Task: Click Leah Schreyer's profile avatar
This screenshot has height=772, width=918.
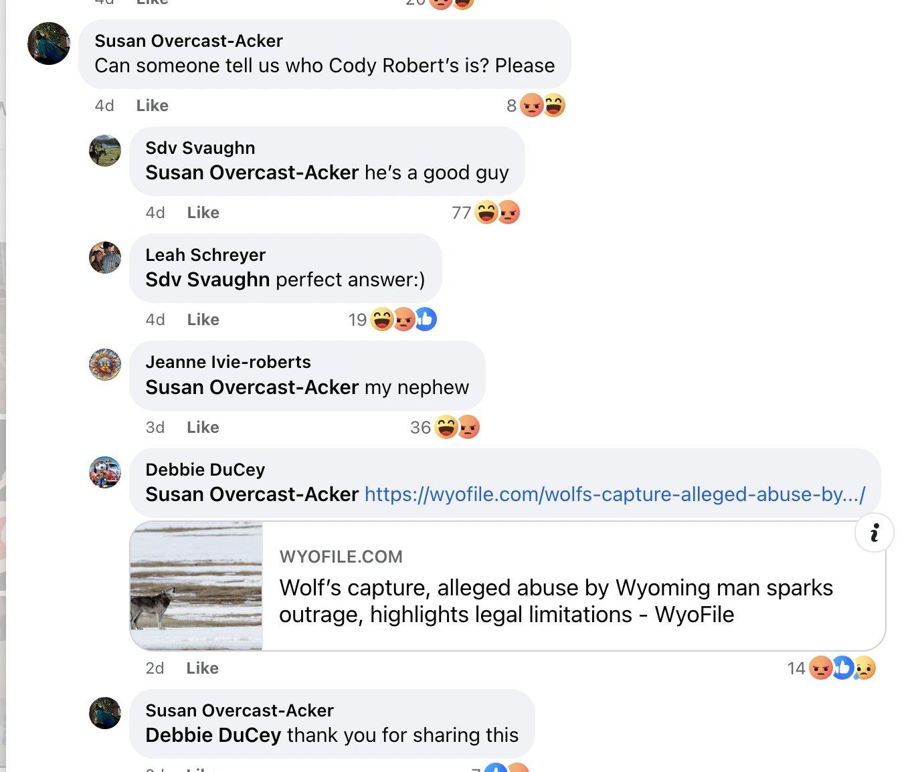Action: pos(105,258)
